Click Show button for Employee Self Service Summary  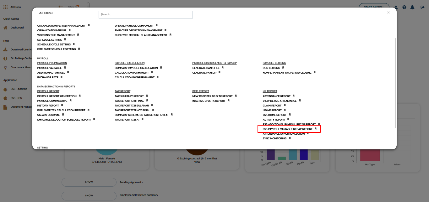(89, 196)
